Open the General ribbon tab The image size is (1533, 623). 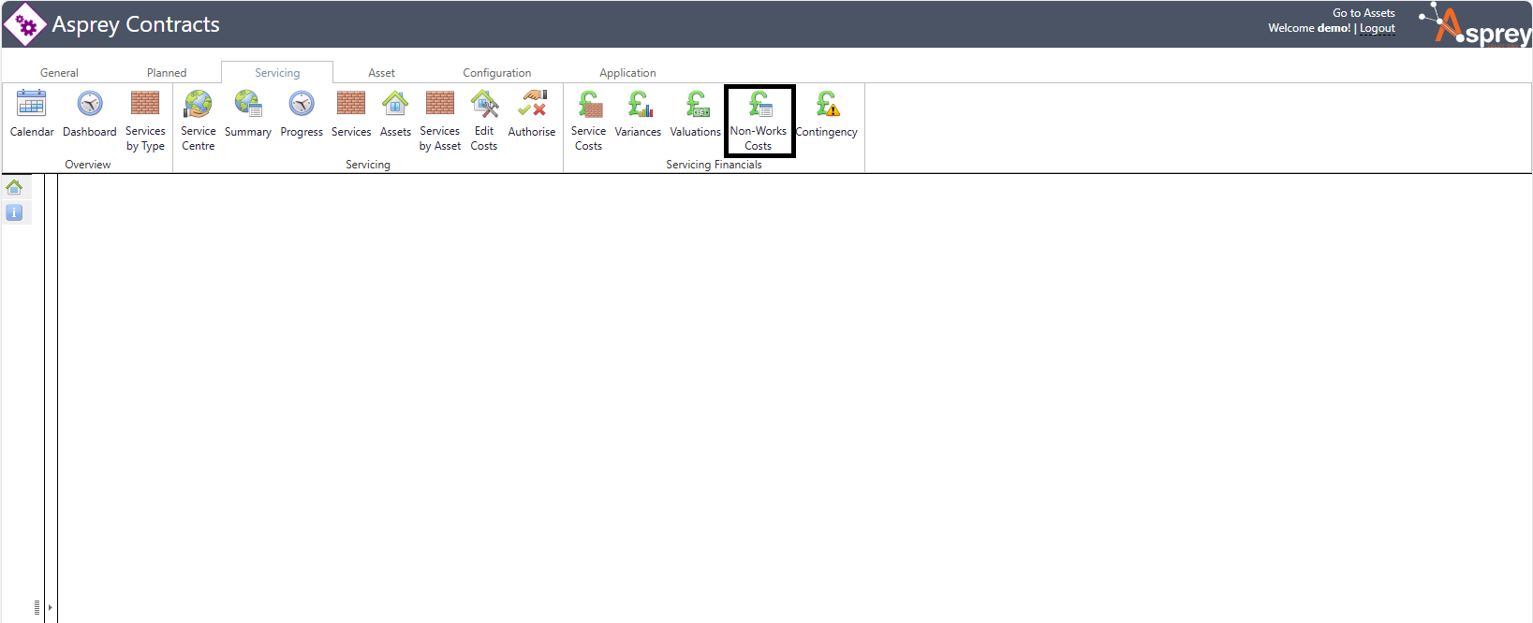[x=59, y=73]
